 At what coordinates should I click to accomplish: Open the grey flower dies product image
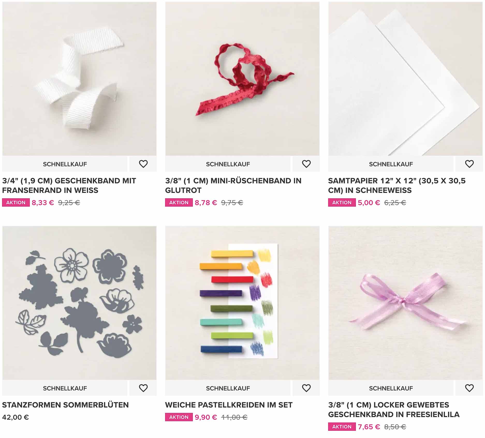[x=79, y=303]
